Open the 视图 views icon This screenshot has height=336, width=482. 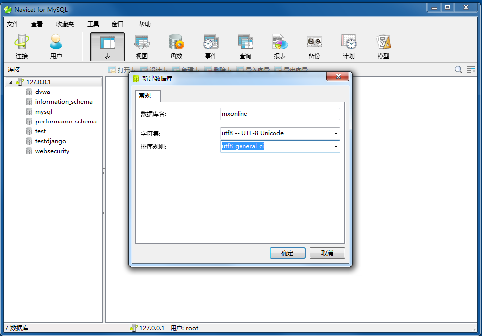[x=142, y=47]
